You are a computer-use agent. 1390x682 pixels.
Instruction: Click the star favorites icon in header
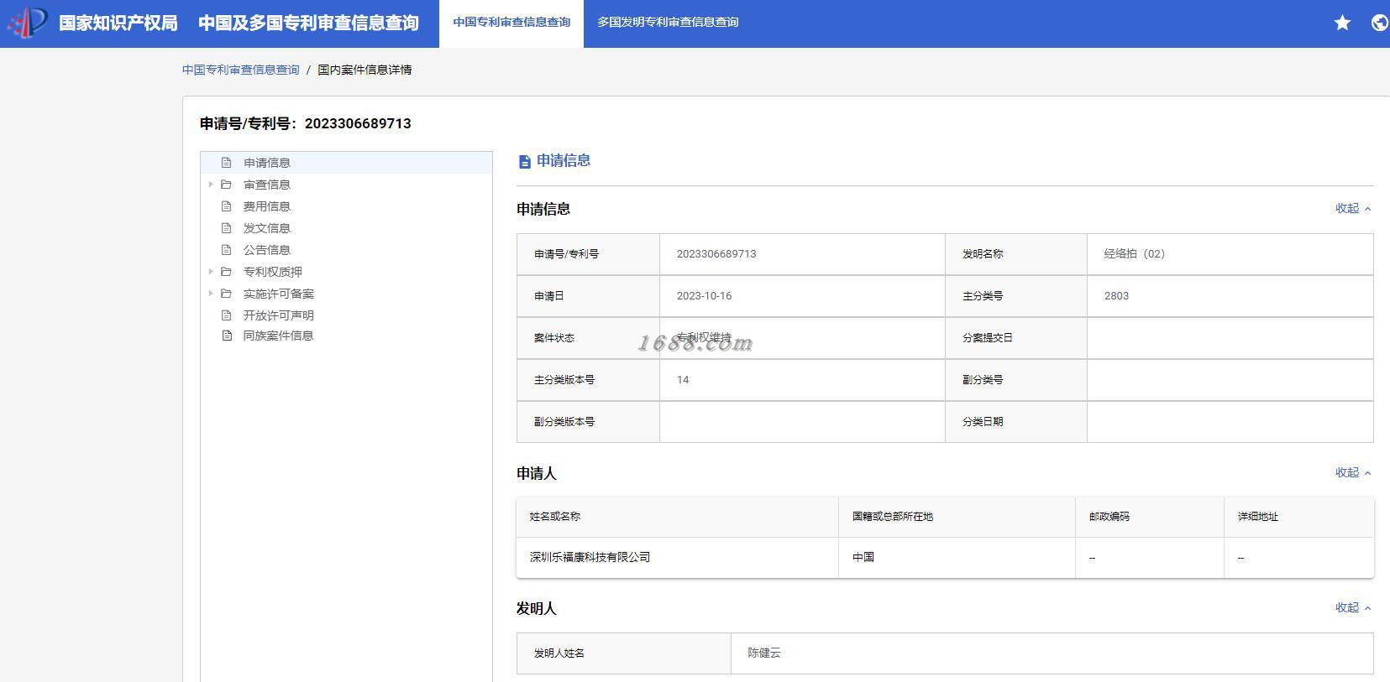click(1342, 23)
